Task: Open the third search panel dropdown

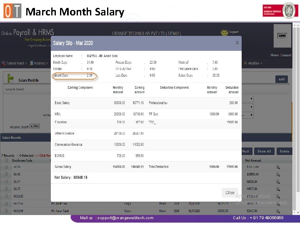Action: (251, 115)
